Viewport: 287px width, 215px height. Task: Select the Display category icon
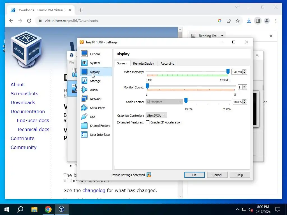coord(84,72)
